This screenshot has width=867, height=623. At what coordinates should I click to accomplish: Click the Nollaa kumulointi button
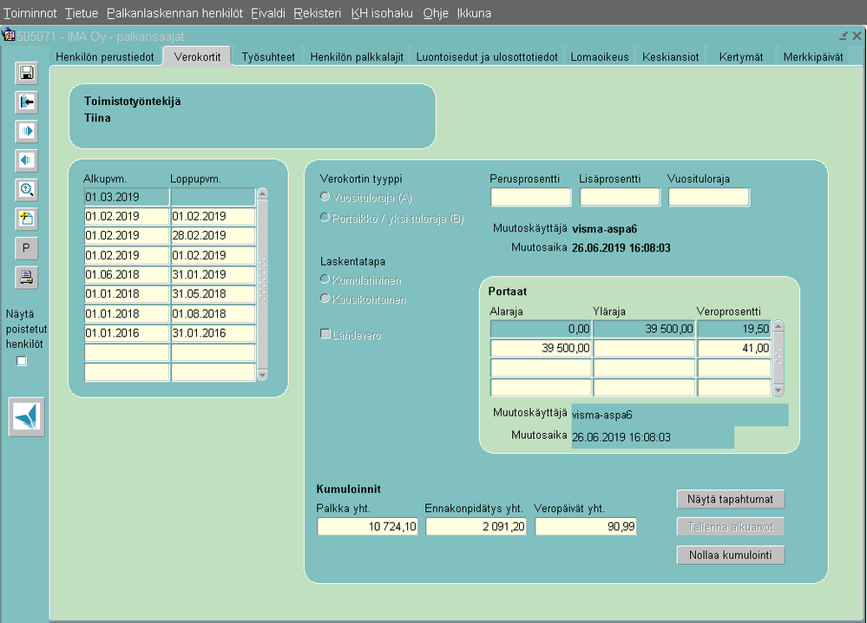[x=731, y=555]
